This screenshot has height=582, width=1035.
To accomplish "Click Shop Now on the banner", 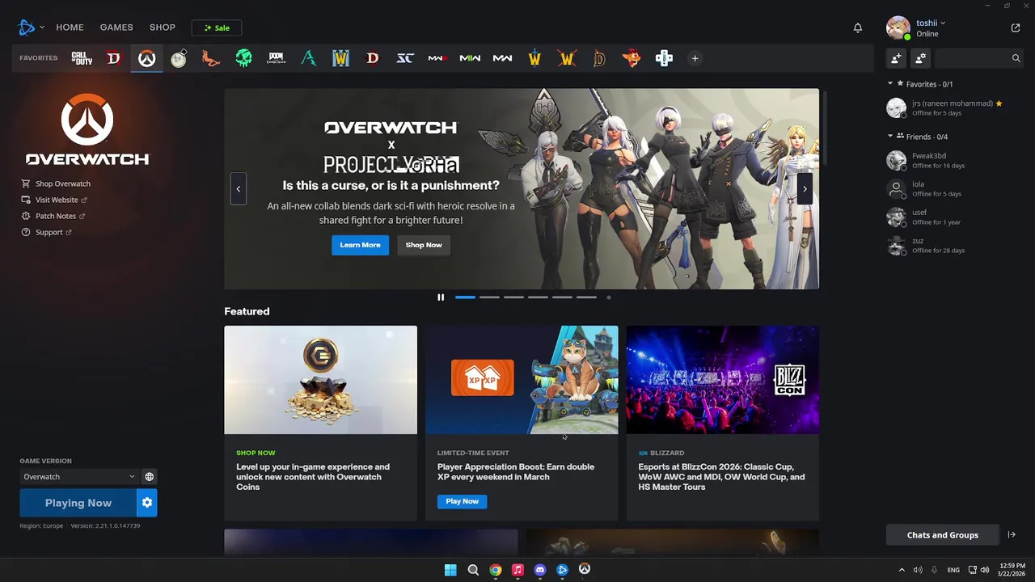I will [x=424, y=245].
